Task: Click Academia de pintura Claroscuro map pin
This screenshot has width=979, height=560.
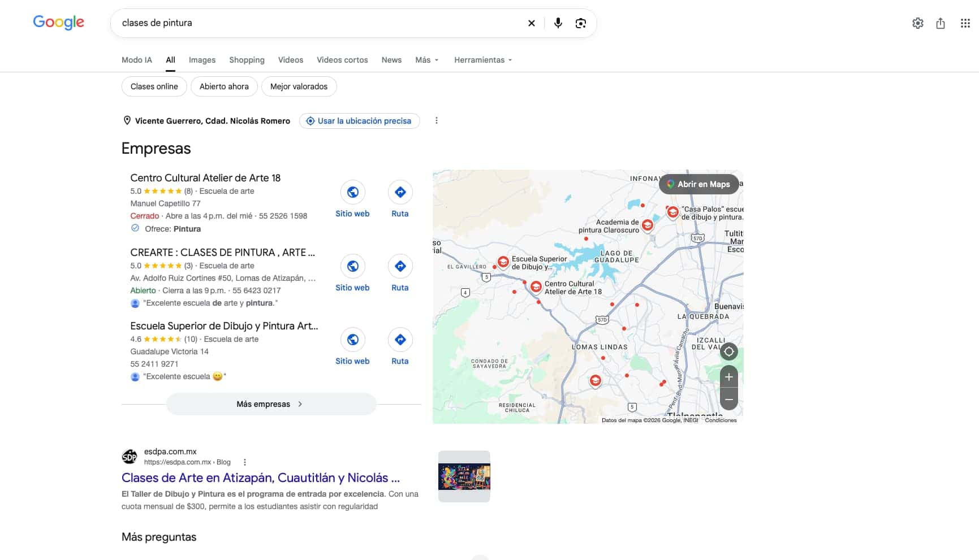Action: [x=648, y=225]
